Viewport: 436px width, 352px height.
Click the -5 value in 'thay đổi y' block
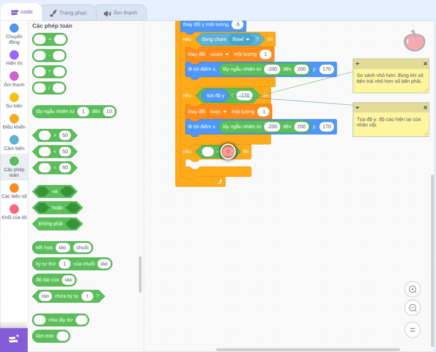pos(238,24)
